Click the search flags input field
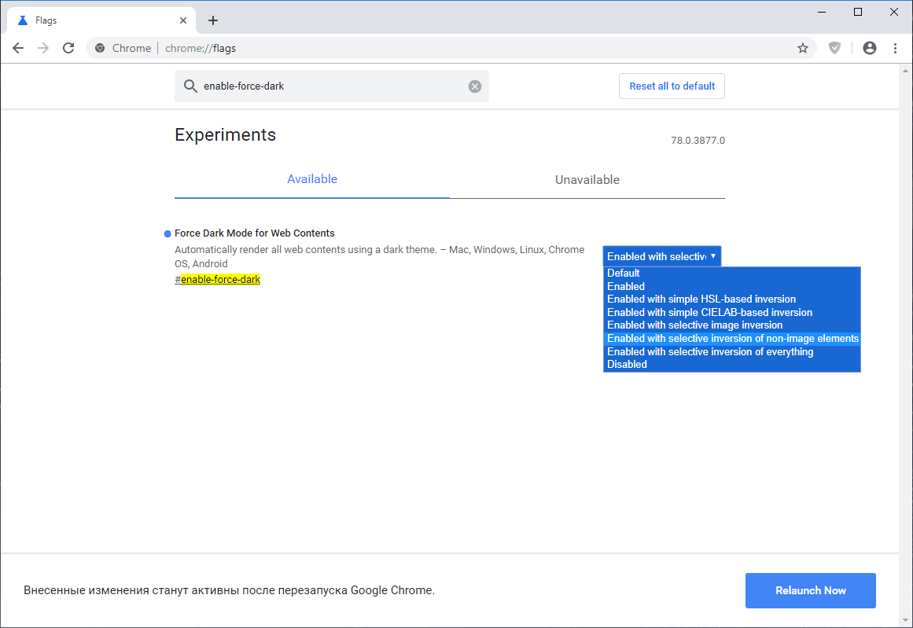The width and height of the screenshot is (913, 628). pyautogui.click(x=330, y=86)
